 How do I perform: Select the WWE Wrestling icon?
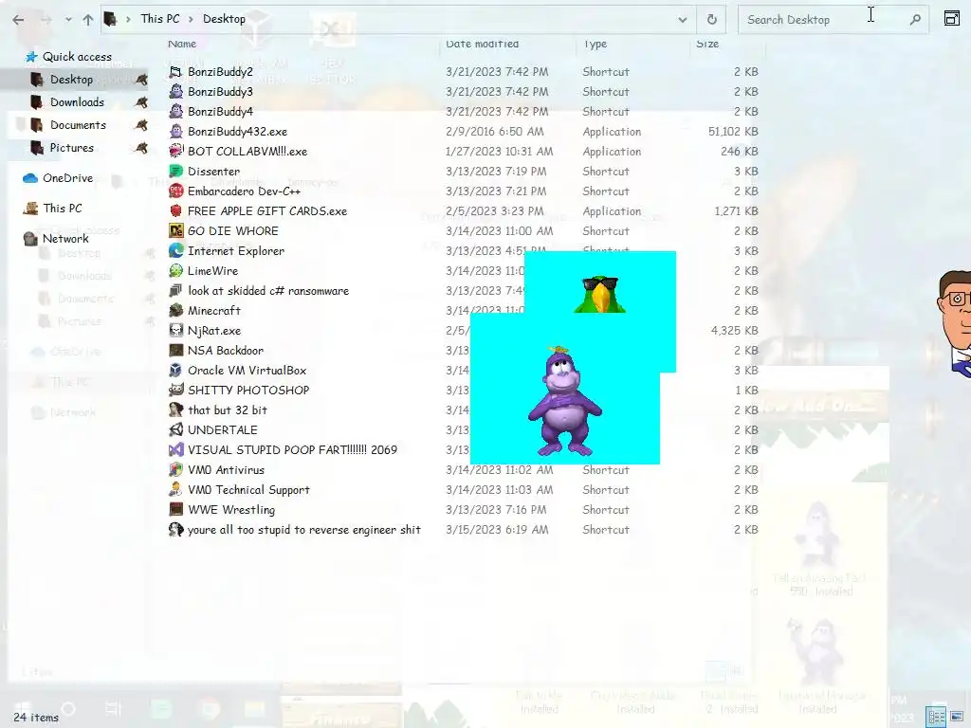pyautogui.click(x=175, y=509)
